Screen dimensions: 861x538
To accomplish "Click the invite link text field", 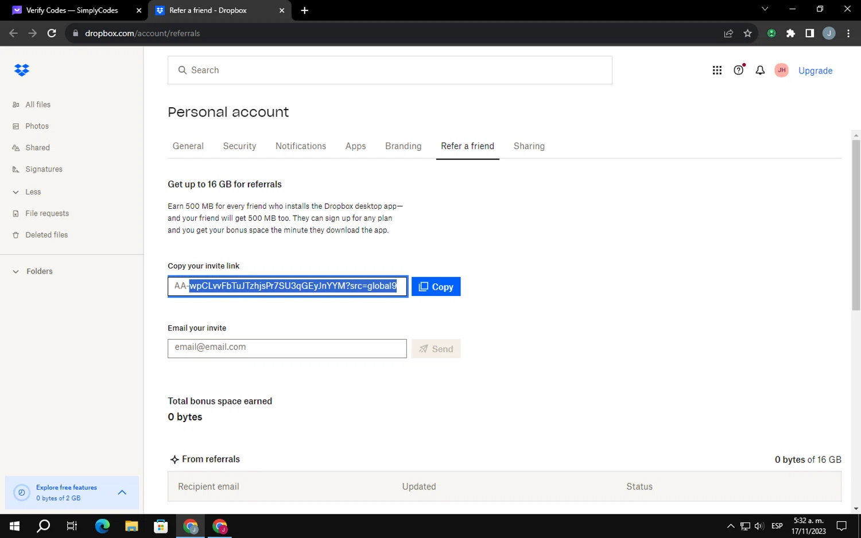I will [288, 286].
